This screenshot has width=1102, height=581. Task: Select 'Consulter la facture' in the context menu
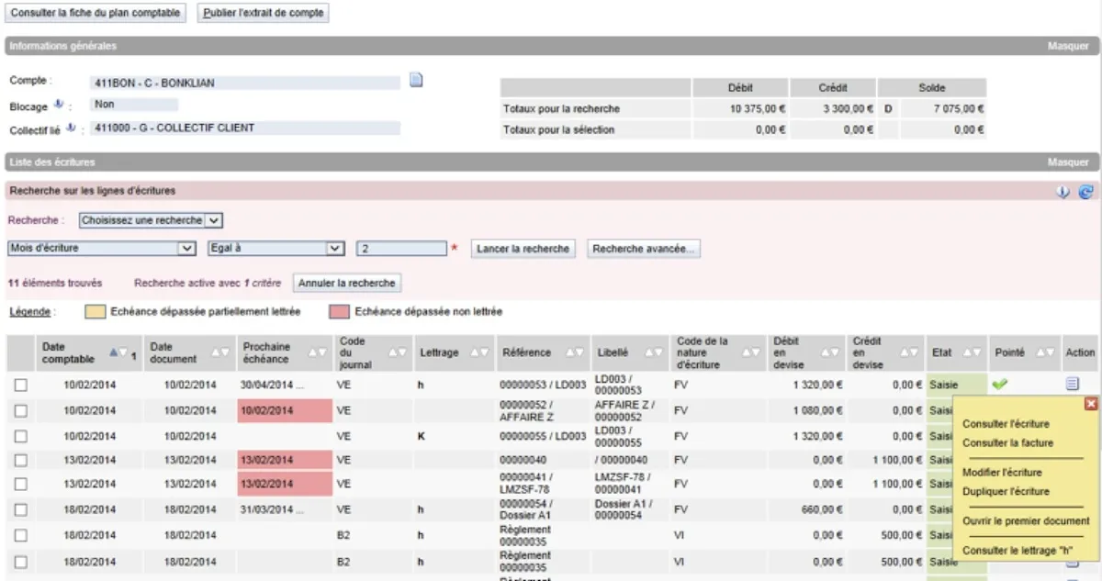click(x=1007, y=443)
